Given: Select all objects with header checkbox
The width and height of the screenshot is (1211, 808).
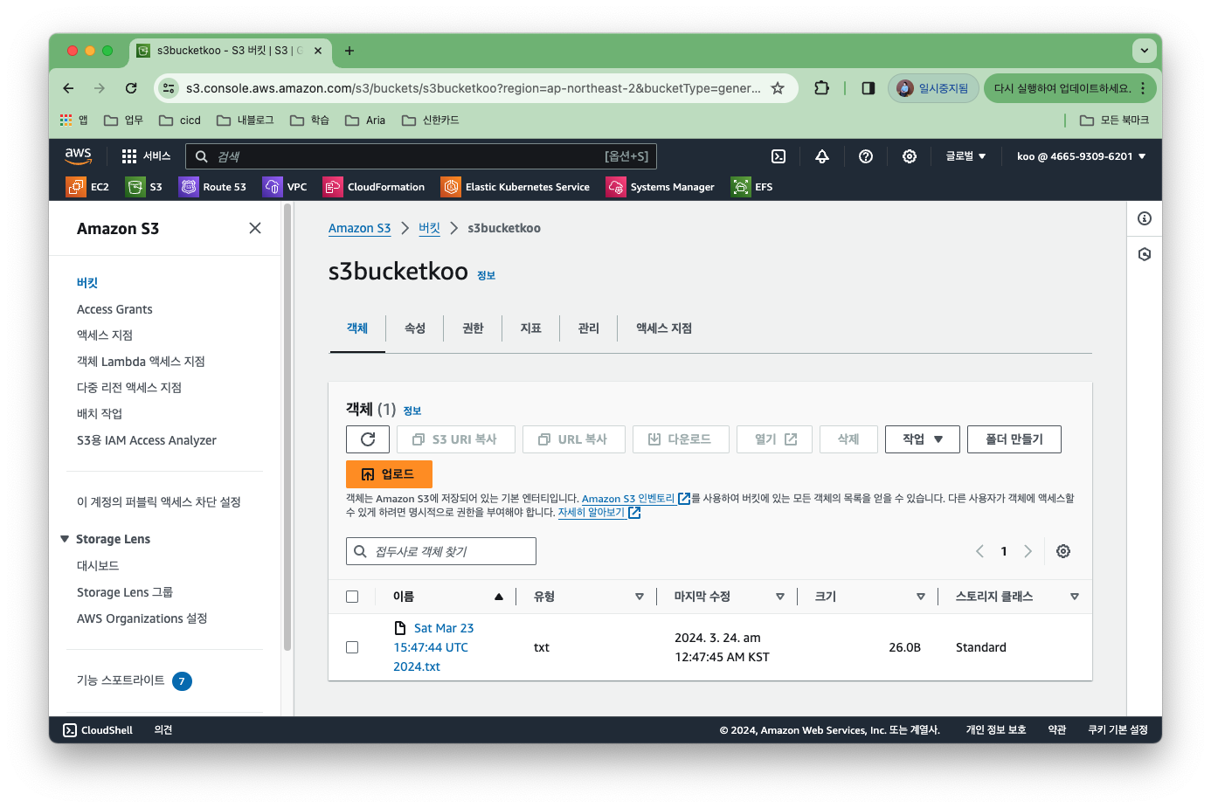Looking at the screenshot, I should click(x=352, y=597).
